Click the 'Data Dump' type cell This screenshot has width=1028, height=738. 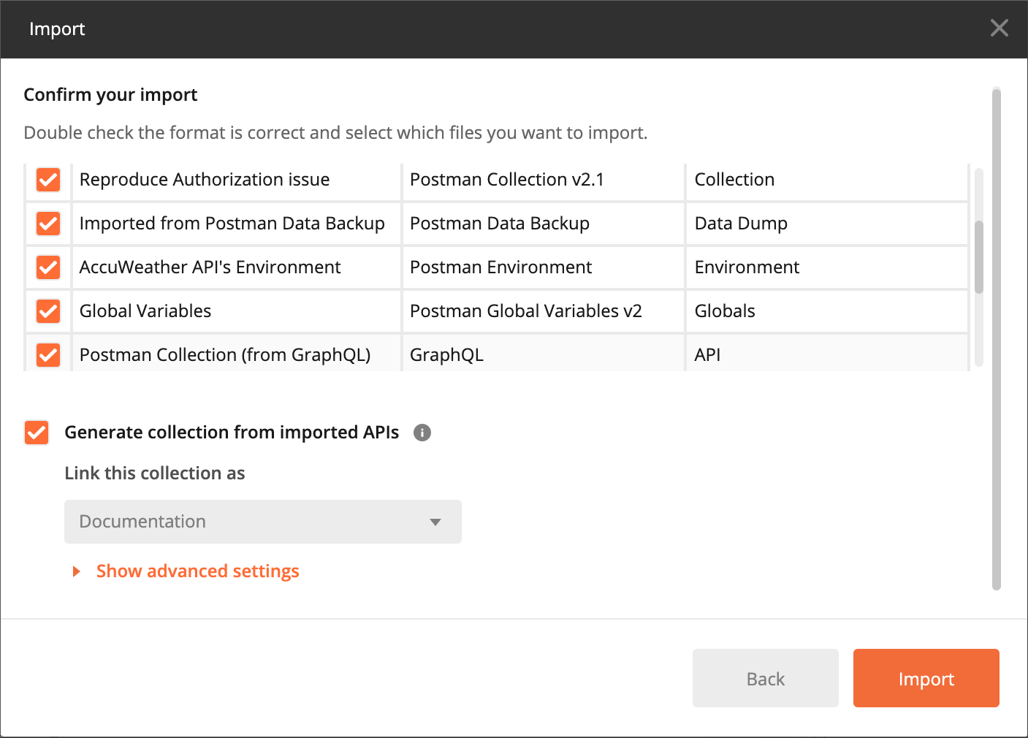coord(827,224)
